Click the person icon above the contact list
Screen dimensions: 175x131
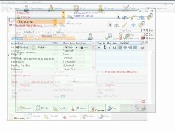(x=90, y=37)
